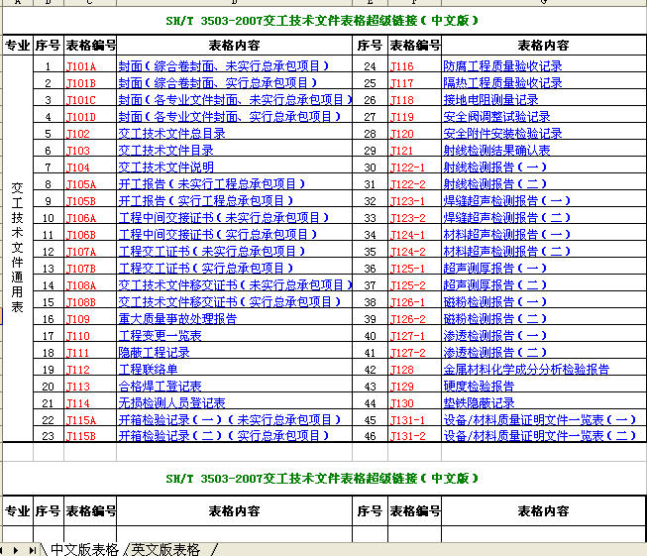Open link 超声测厚报告(一)

tap(495, 269)
